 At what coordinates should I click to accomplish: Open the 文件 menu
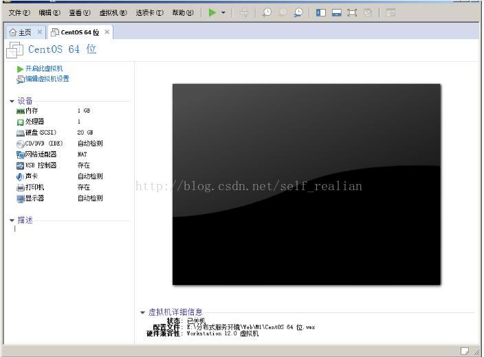pyautogui.click(x=19, y=12)
